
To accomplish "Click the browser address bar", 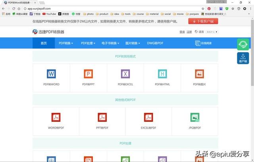I will [x=112, y=9].
